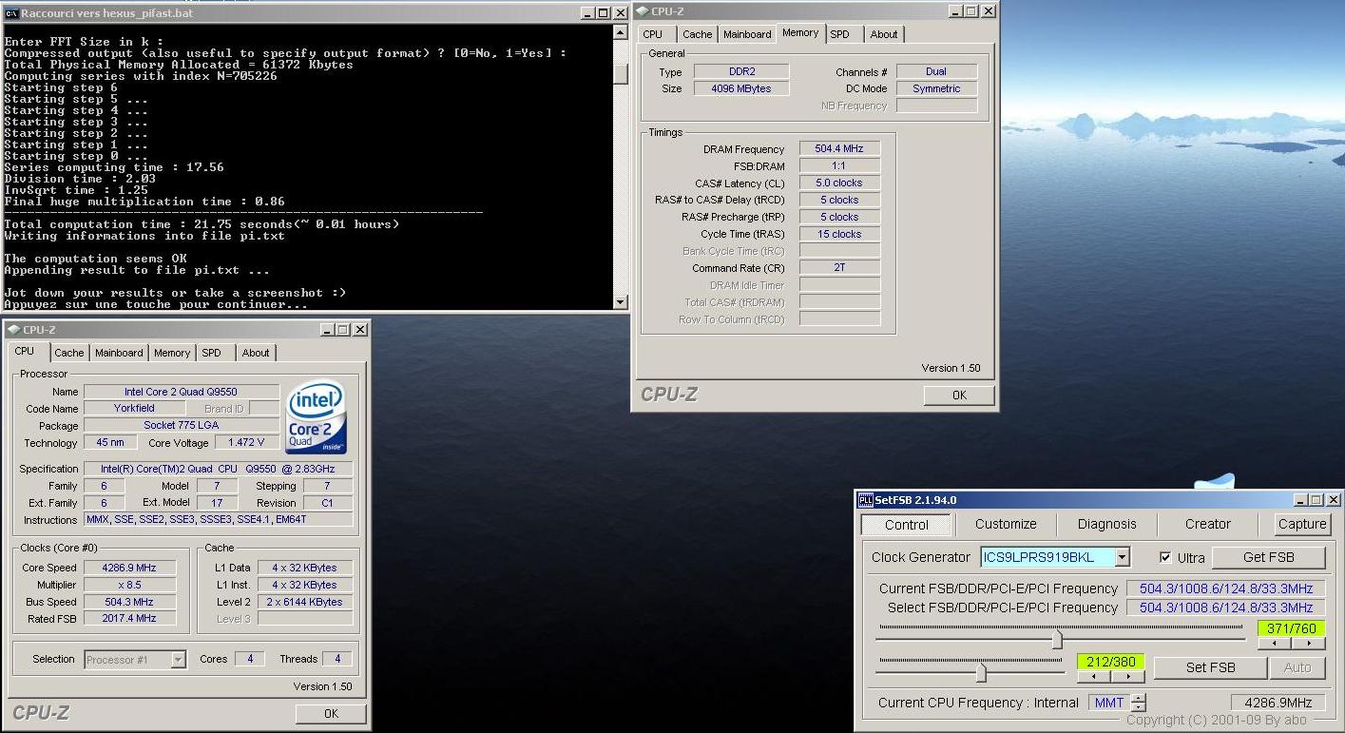Click the Set FSB button
The width and height of the screenshot is (1345, 733).
coord(1210,667)
